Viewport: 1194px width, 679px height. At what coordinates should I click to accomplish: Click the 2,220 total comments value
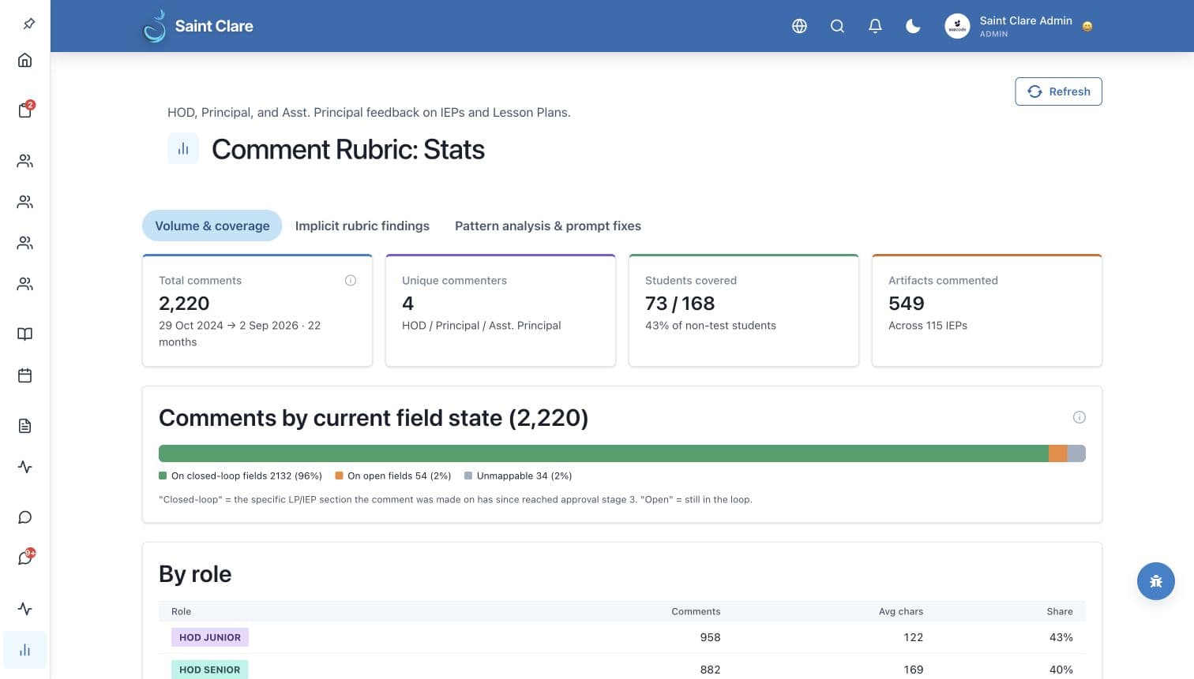coord(184,304)
